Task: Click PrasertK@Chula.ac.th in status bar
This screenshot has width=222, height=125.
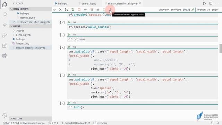Action: (76, 123)
